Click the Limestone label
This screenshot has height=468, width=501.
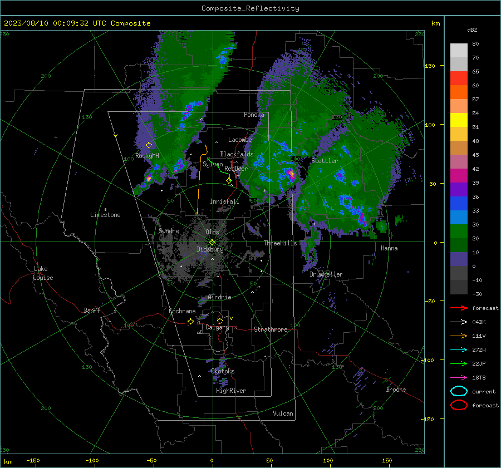105,215
